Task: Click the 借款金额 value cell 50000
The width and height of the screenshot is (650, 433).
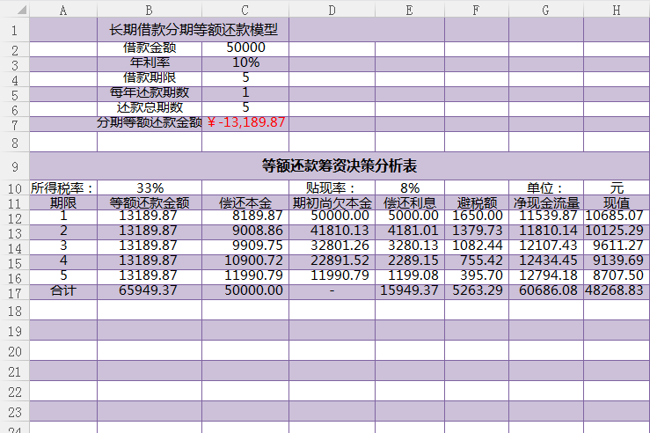Action: (245, 48)
